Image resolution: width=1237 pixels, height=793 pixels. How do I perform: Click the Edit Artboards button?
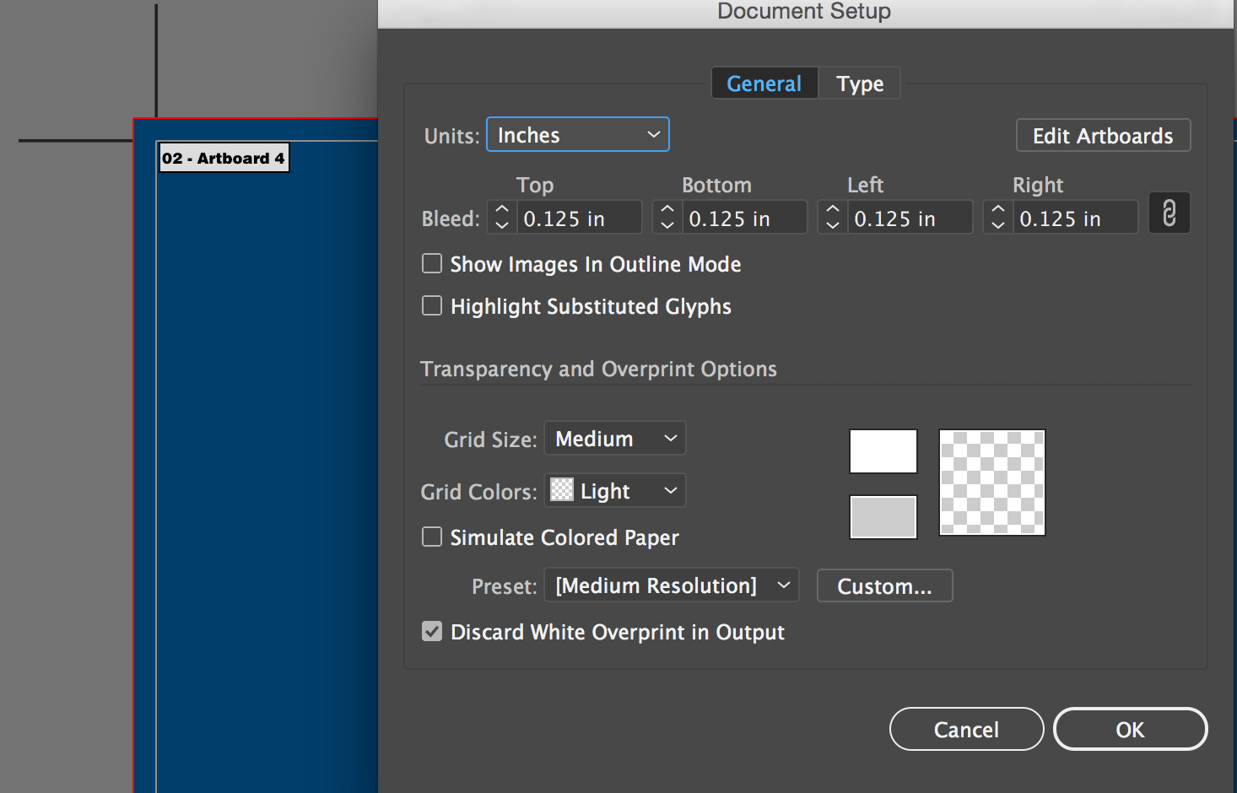[x=1103, y=136]
